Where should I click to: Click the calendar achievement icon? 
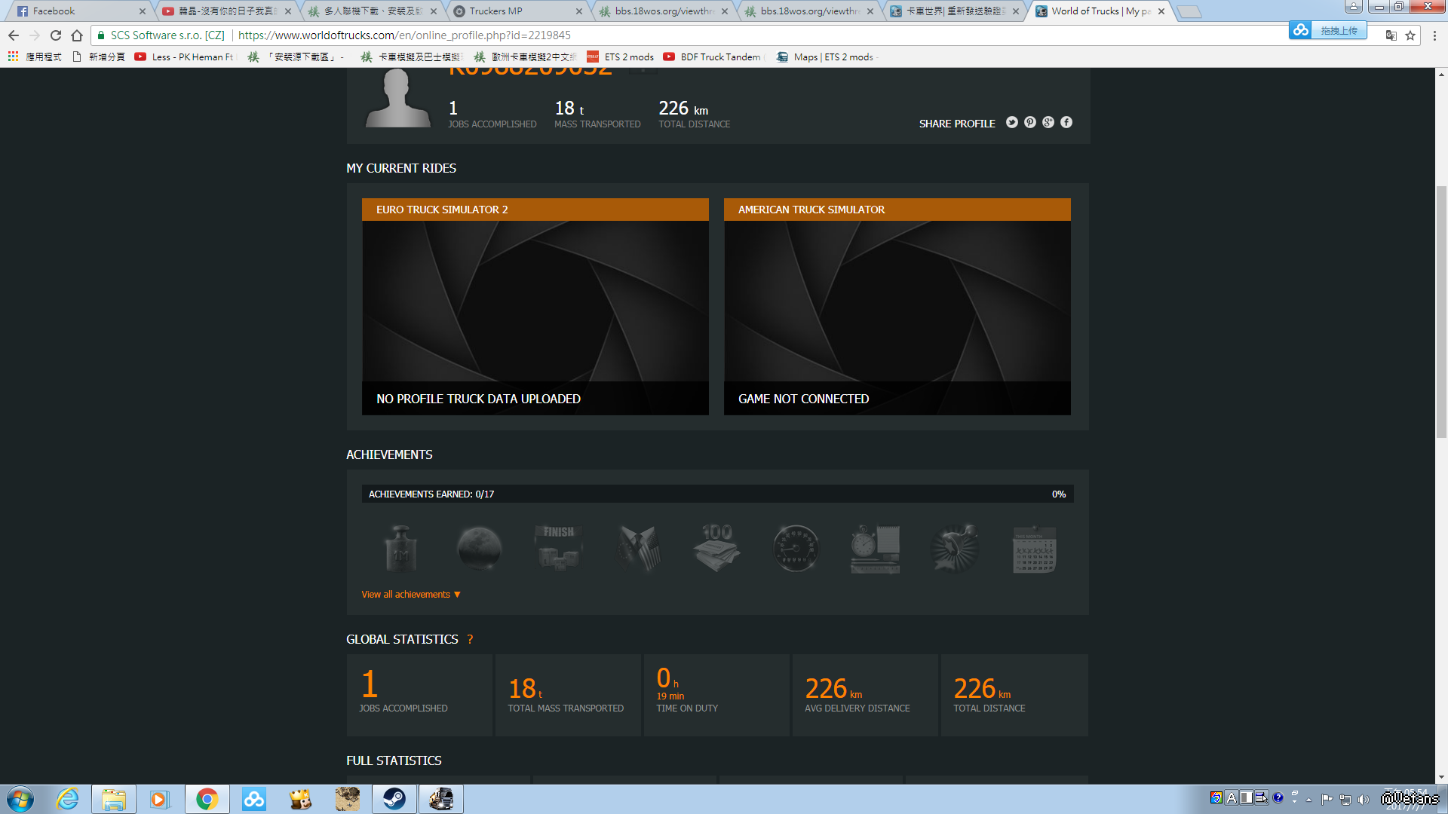(x=1034, y=550)
